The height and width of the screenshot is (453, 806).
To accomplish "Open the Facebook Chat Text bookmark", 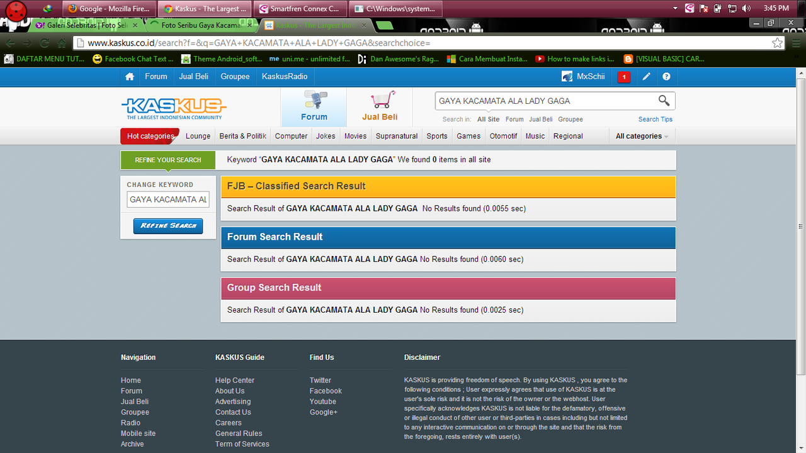I will pos(133,59).
